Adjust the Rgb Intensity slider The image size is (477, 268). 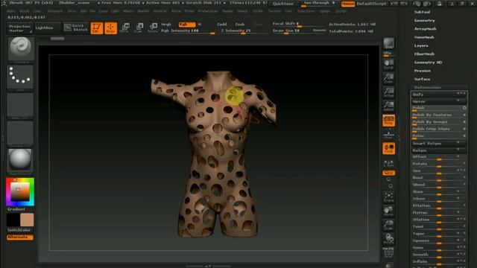188,31
